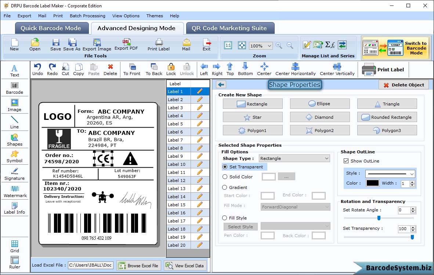Save the label with Save icon
434x275 pixels.
pyautogui.click(x=56, y=45)
